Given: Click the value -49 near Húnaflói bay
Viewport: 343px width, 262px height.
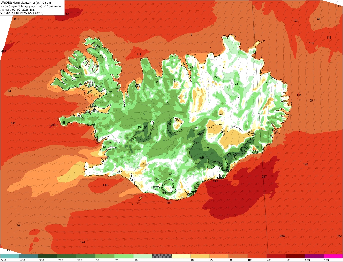Looking at the screenshot, I should [x=118, y=88].
